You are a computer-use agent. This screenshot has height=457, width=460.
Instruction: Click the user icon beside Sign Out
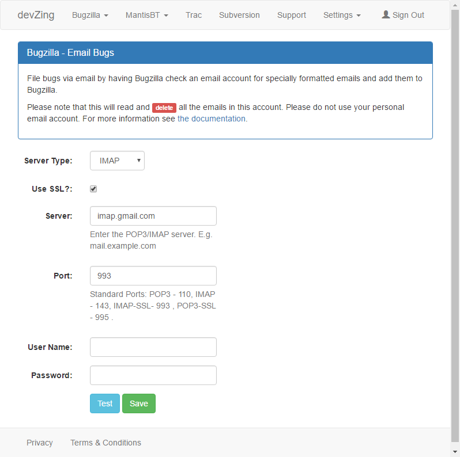tap(386, 14)
